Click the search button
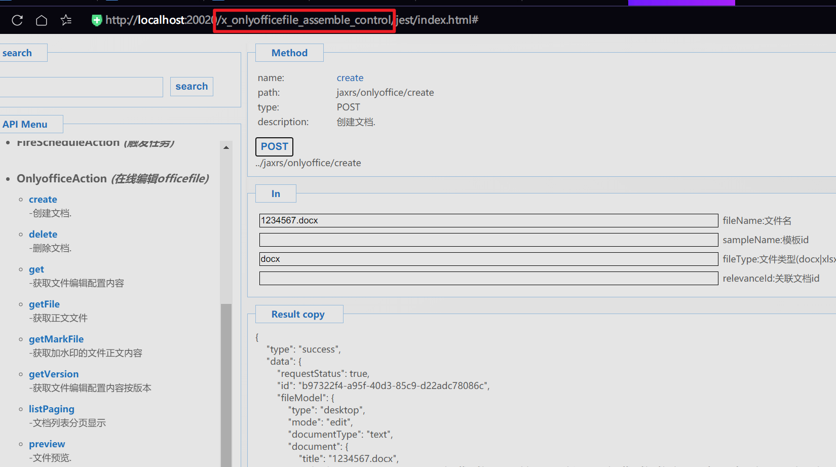 click(x=192, y=87)
